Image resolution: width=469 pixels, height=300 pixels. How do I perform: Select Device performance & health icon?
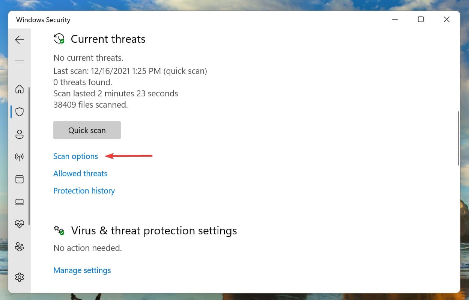click(20, 224)
